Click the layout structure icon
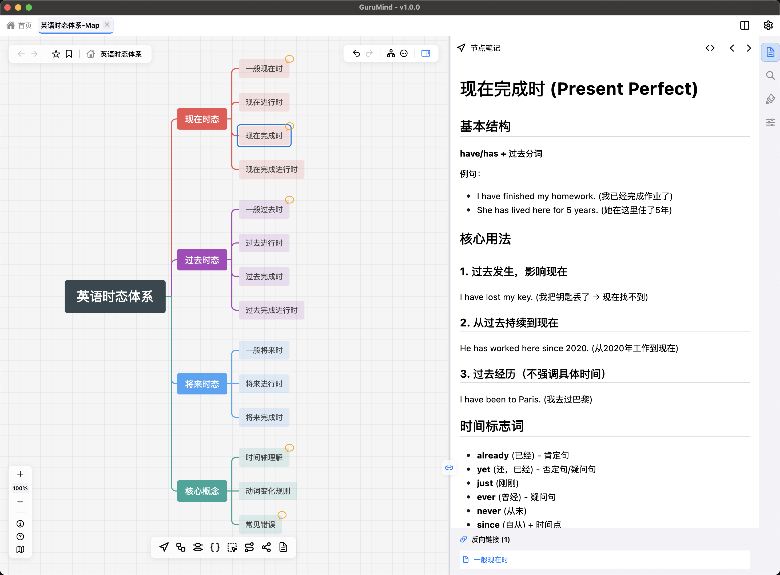 click(x=391, y=53)
